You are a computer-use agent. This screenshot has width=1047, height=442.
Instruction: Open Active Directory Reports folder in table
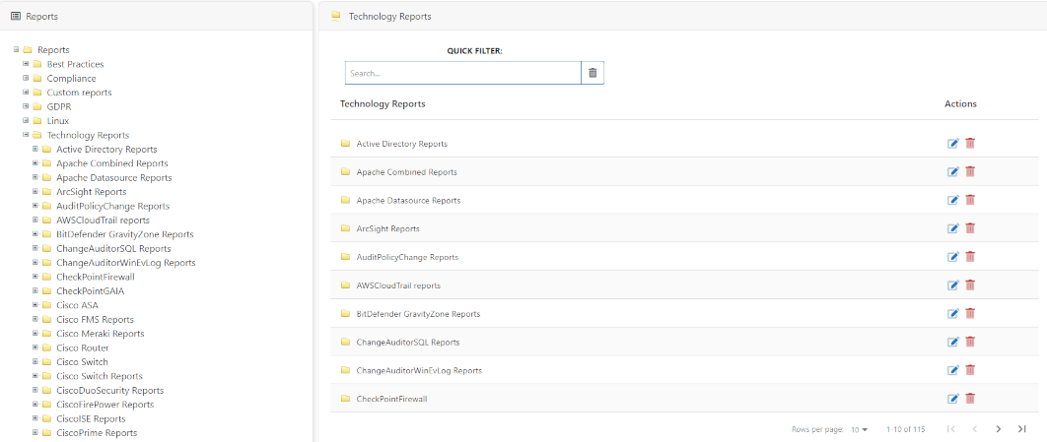[401, 144]
